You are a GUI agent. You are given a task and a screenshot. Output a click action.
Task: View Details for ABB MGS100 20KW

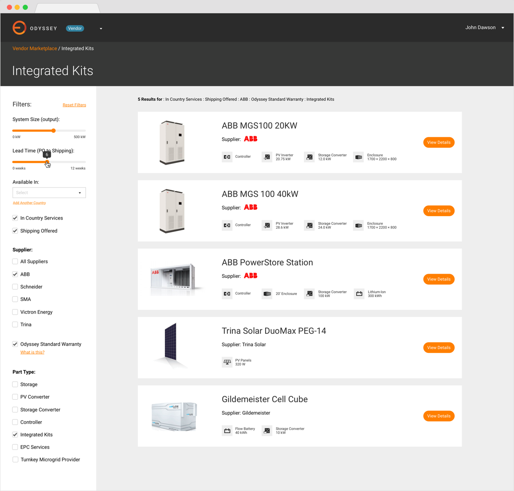click(x=439, y=142)
